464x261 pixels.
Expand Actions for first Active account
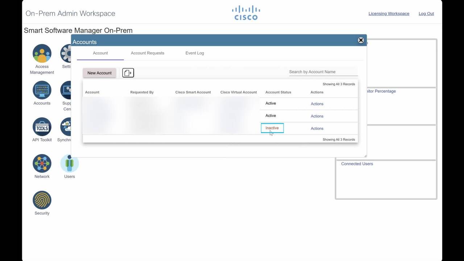317,104
